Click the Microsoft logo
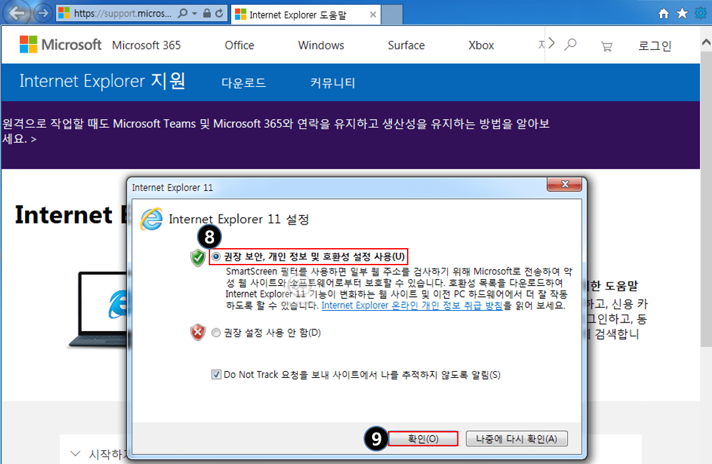This screenshot has width=712, height=464. click(x=61, y=45)
